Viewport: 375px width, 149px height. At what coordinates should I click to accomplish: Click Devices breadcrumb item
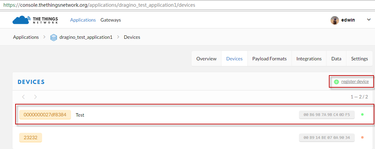pyautogui.click(x=132, y=37)
